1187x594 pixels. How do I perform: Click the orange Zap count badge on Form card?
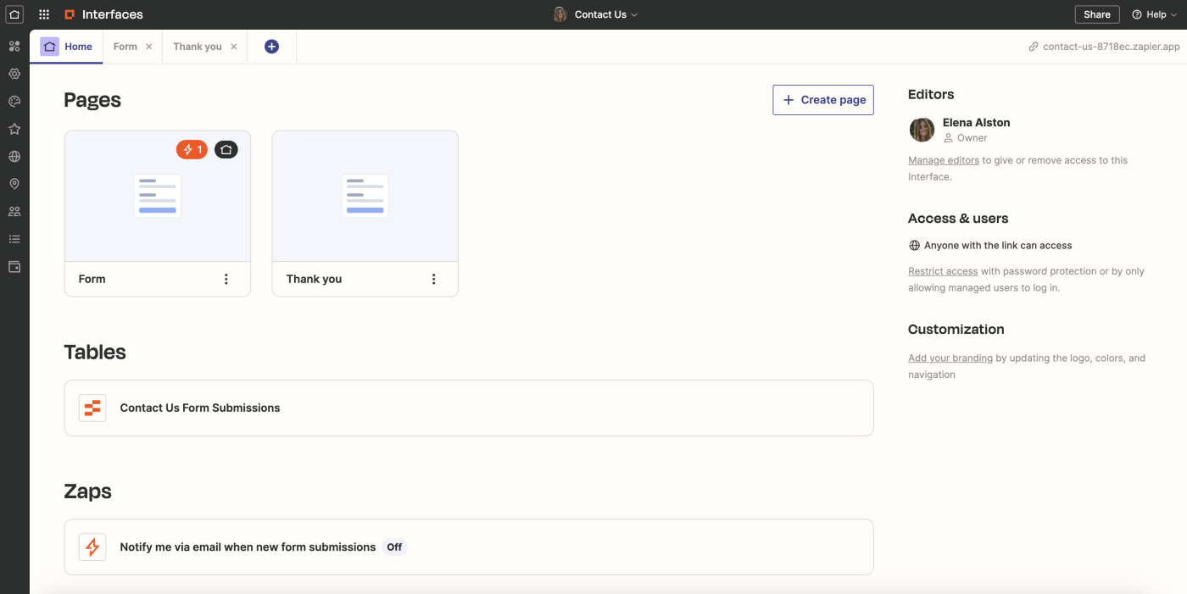[x=192, y=150]
